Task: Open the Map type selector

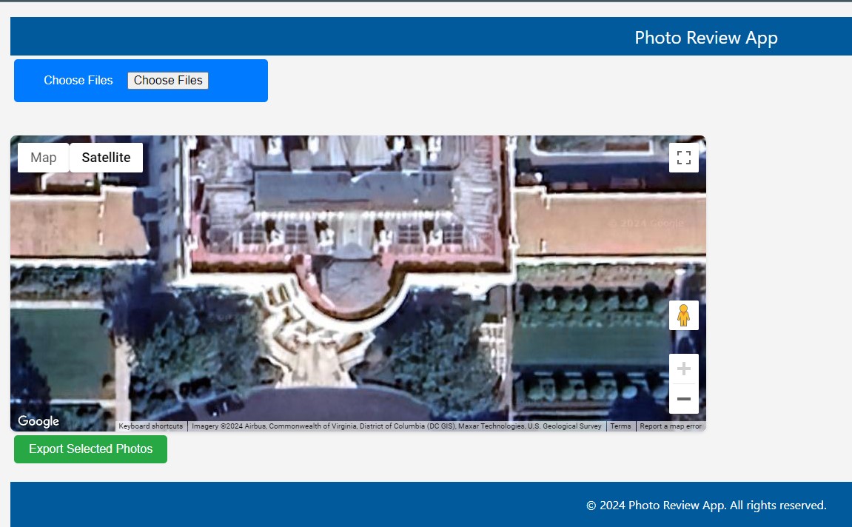Action: [x=43, y=157]
